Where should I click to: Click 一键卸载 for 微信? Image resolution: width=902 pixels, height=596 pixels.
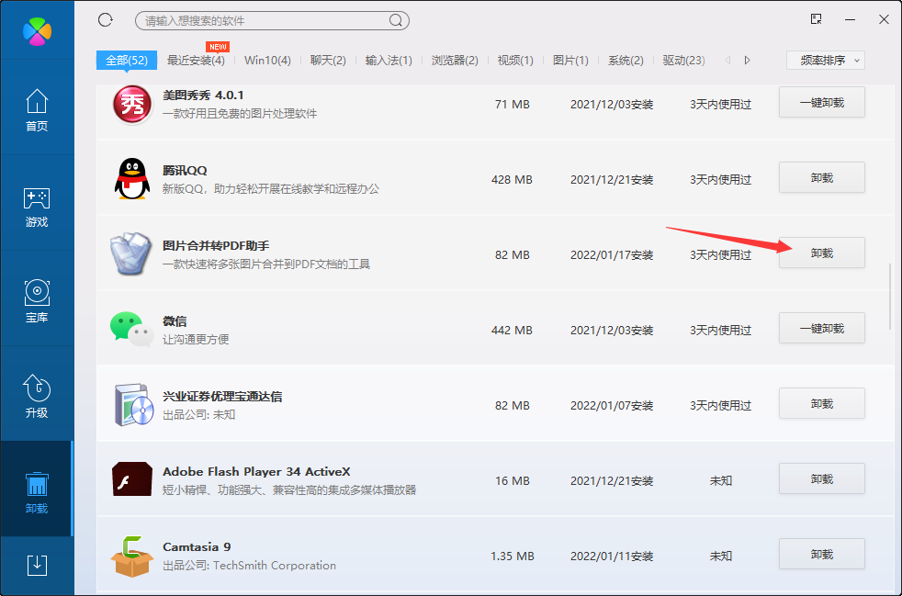(822, 328)
